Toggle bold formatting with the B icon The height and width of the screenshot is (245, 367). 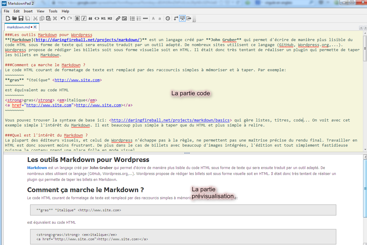click(77, 18)
